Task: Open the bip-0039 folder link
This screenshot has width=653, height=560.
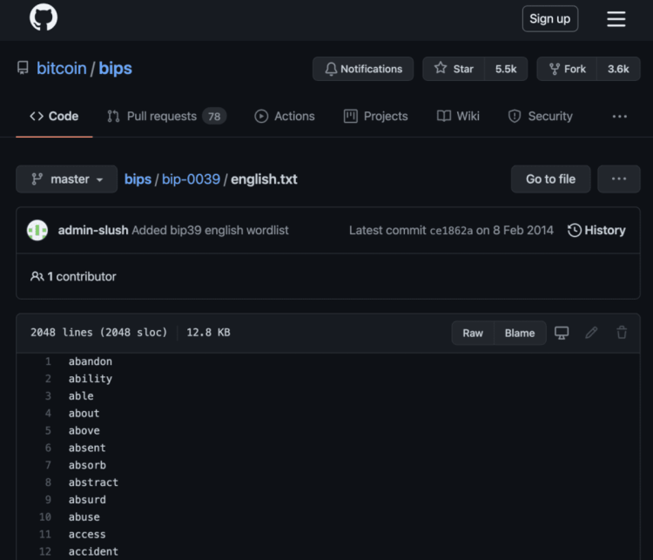Action: click(191, 179)
